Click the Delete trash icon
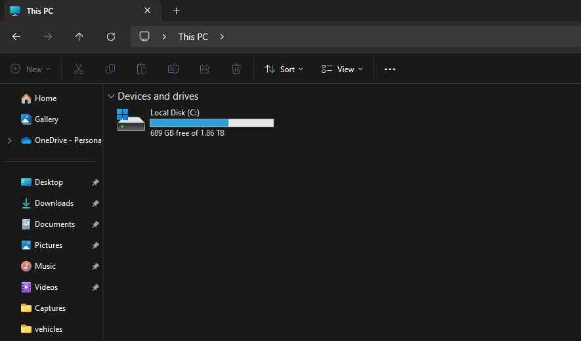581x341 pixels. [236, 70]
